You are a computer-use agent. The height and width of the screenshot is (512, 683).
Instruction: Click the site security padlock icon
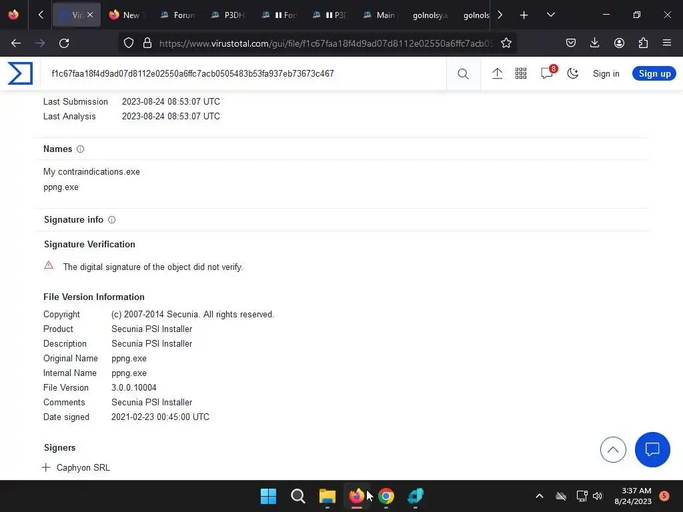(147, 43)
